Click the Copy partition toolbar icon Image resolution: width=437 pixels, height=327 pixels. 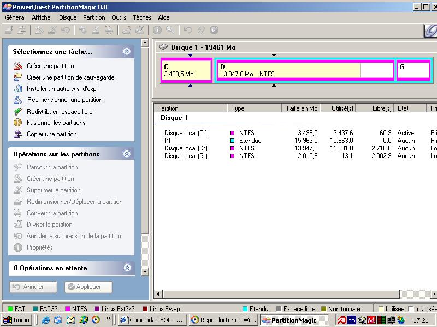[x=22, y=30]
